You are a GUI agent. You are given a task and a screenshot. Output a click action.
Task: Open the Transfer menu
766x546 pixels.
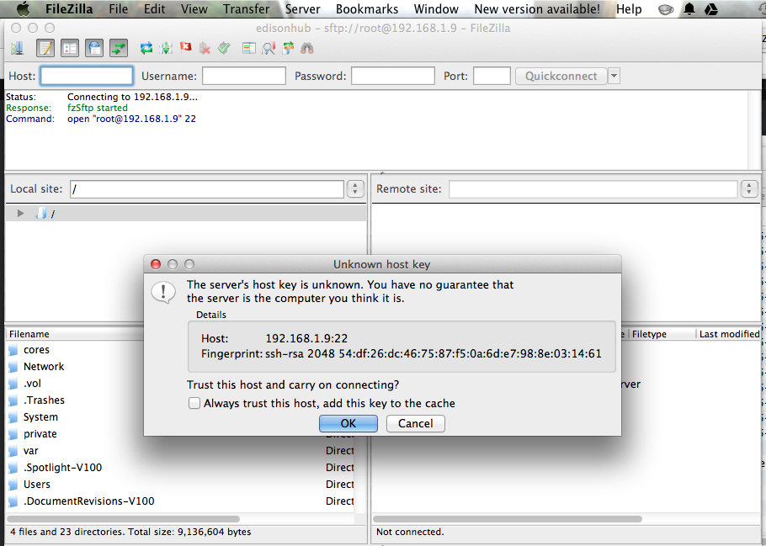coord(246,8)
